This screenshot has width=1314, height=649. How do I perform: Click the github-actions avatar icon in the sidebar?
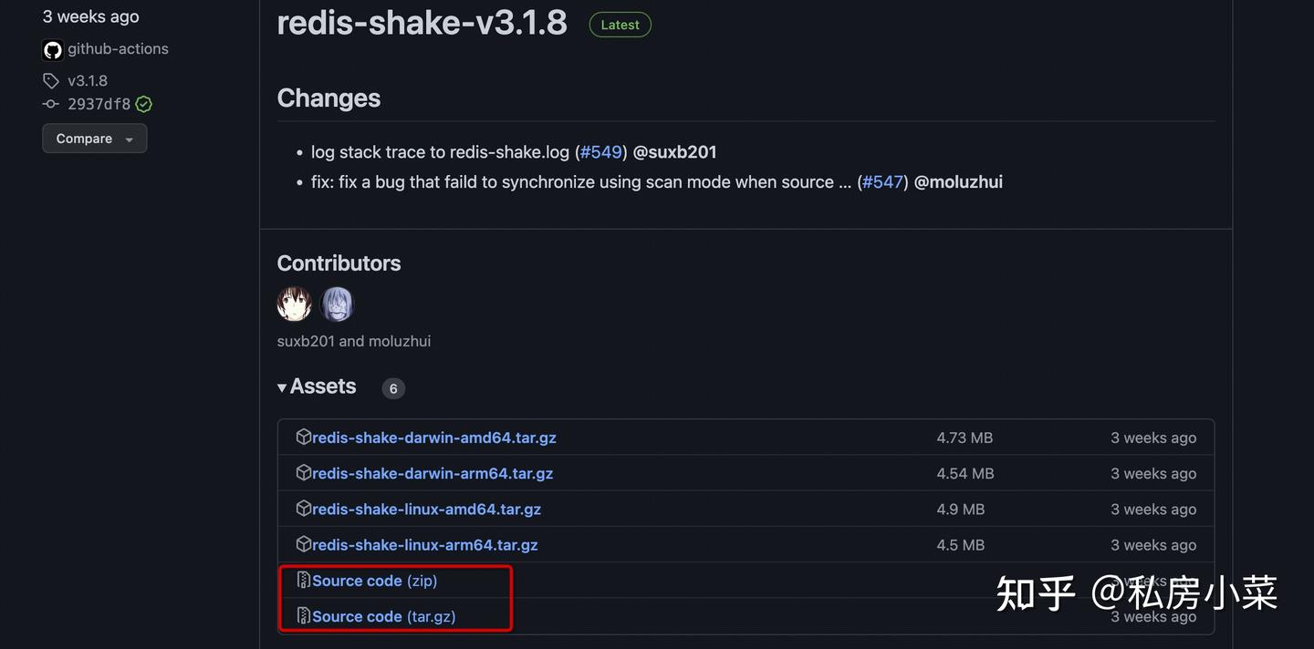click(x=52, y=49)
